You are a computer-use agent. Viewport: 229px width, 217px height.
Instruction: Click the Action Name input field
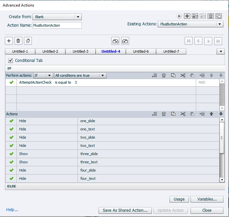point(57,25)
